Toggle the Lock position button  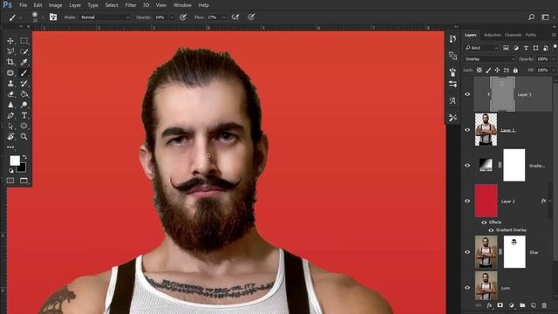[x=497, y=70]
